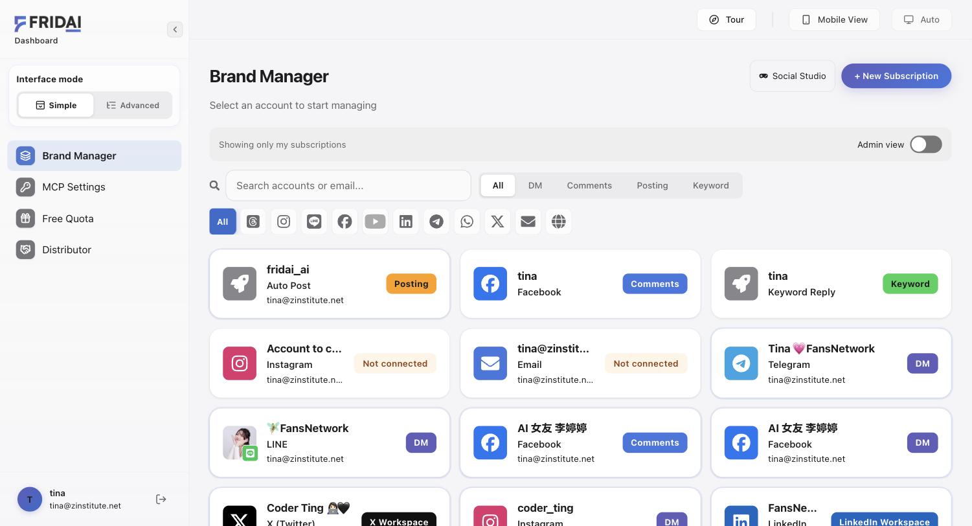Filter accounts by X (Twitter) icon
972x526 pixels.
pos(497,222)
